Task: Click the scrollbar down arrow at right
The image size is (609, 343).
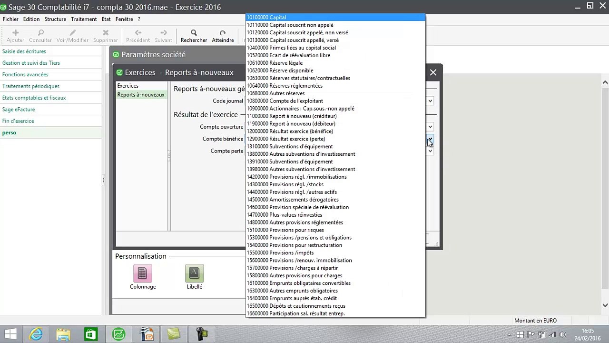Action: 605,305
